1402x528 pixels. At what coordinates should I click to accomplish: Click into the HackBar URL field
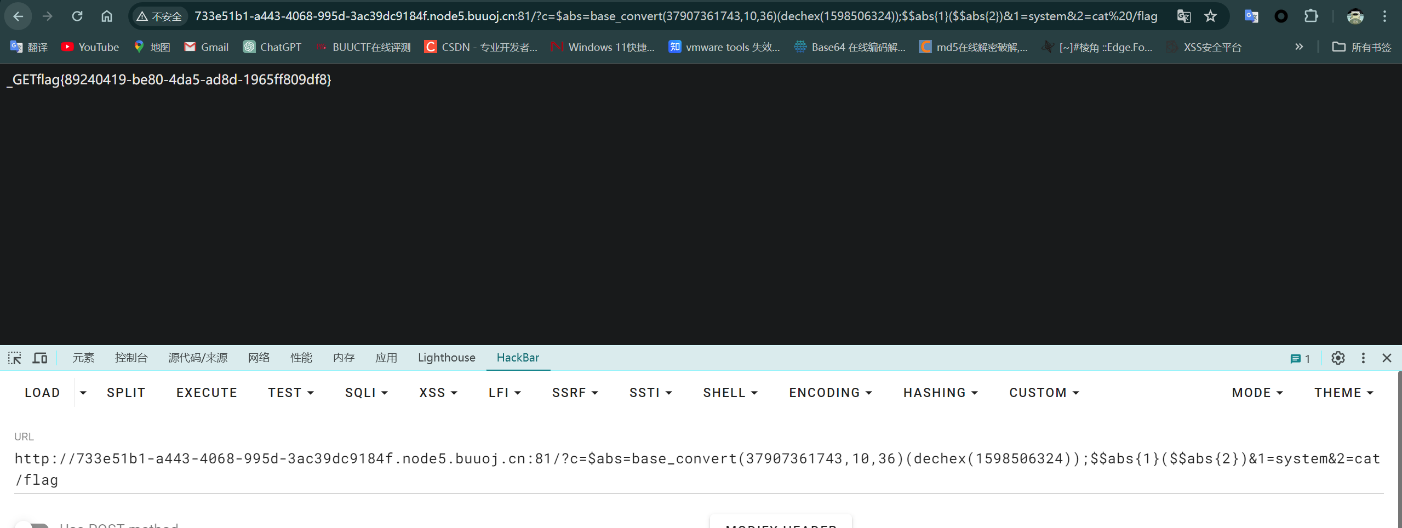pos(699,469)
